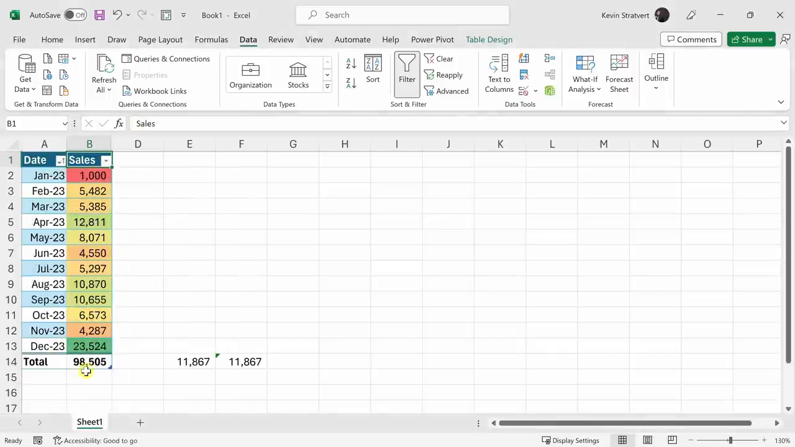Open Manage Data Model icon

pos(550,91)
